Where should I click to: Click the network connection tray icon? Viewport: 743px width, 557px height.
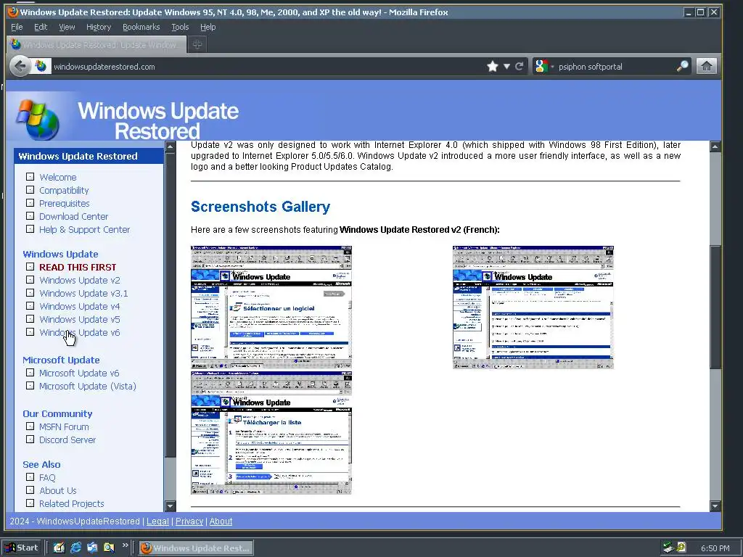668,548
